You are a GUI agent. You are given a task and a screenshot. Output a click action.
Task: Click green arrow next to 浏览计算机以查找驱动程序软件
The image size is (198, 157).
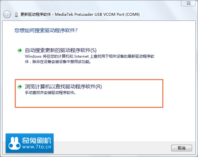pos(20,87)
